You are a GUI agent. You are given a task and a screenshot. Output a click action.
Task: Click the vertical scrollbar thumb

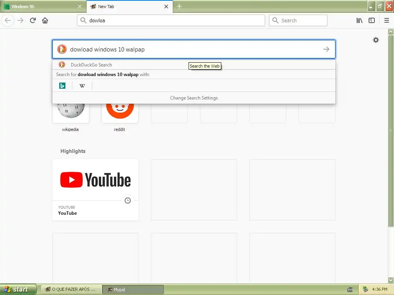(391, 131)
